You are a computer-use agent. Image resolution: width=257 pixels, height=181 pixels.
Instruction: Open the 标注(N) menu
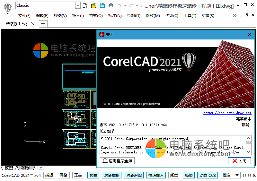click(115, 15)
